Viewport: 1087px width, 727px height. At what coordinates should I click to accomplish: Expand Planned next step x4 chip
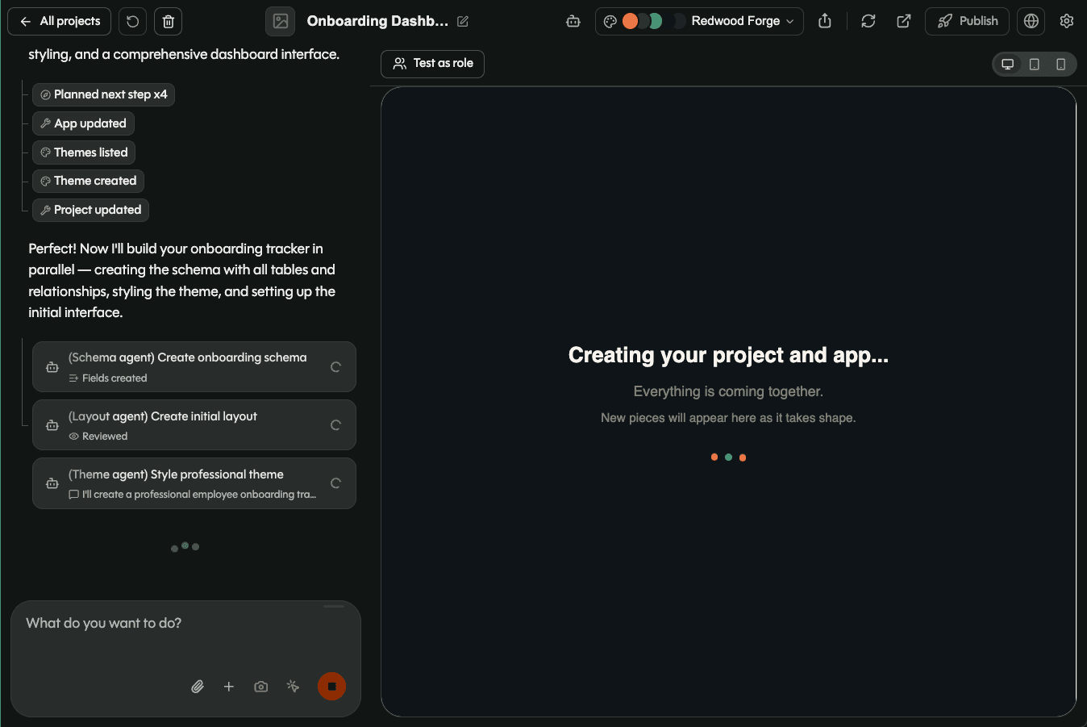coord(103,94)
